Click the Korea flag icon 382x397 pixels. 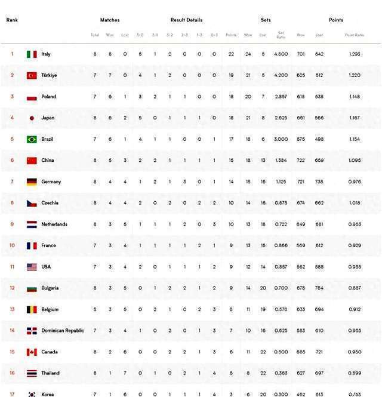point(32,394)
